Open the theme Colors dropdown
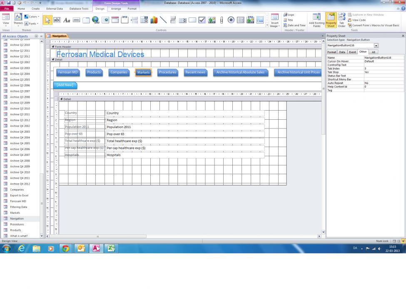 [32, 17]
